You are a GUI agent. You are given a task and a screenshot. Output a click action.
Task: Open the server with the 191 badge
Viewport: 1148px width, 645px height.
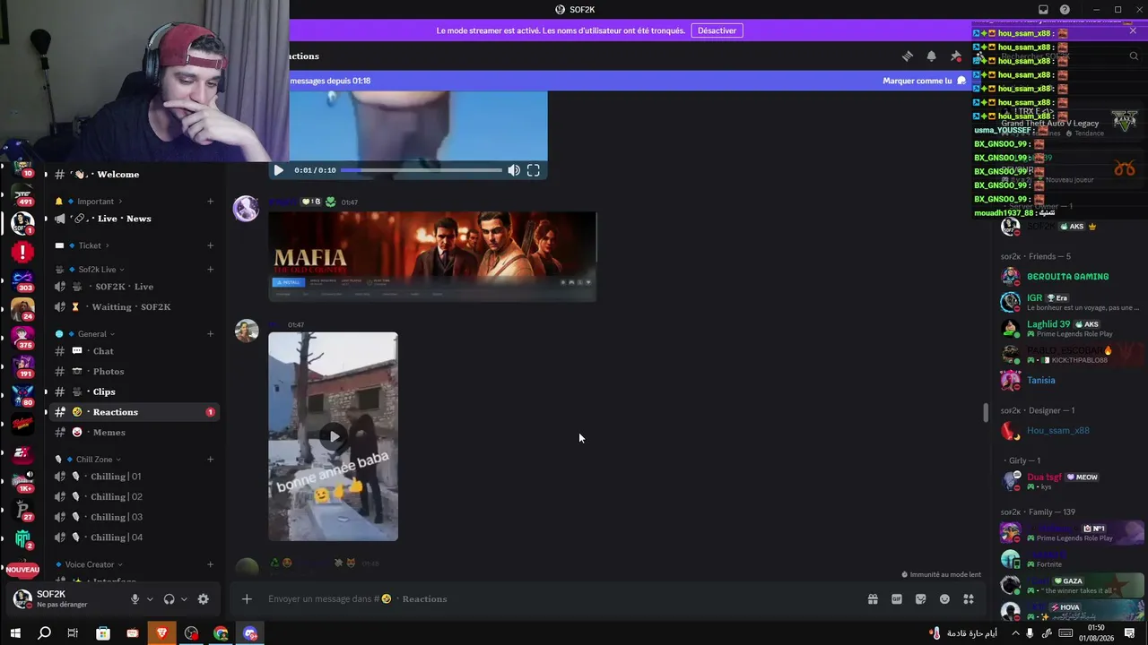[x=22, y=366]
